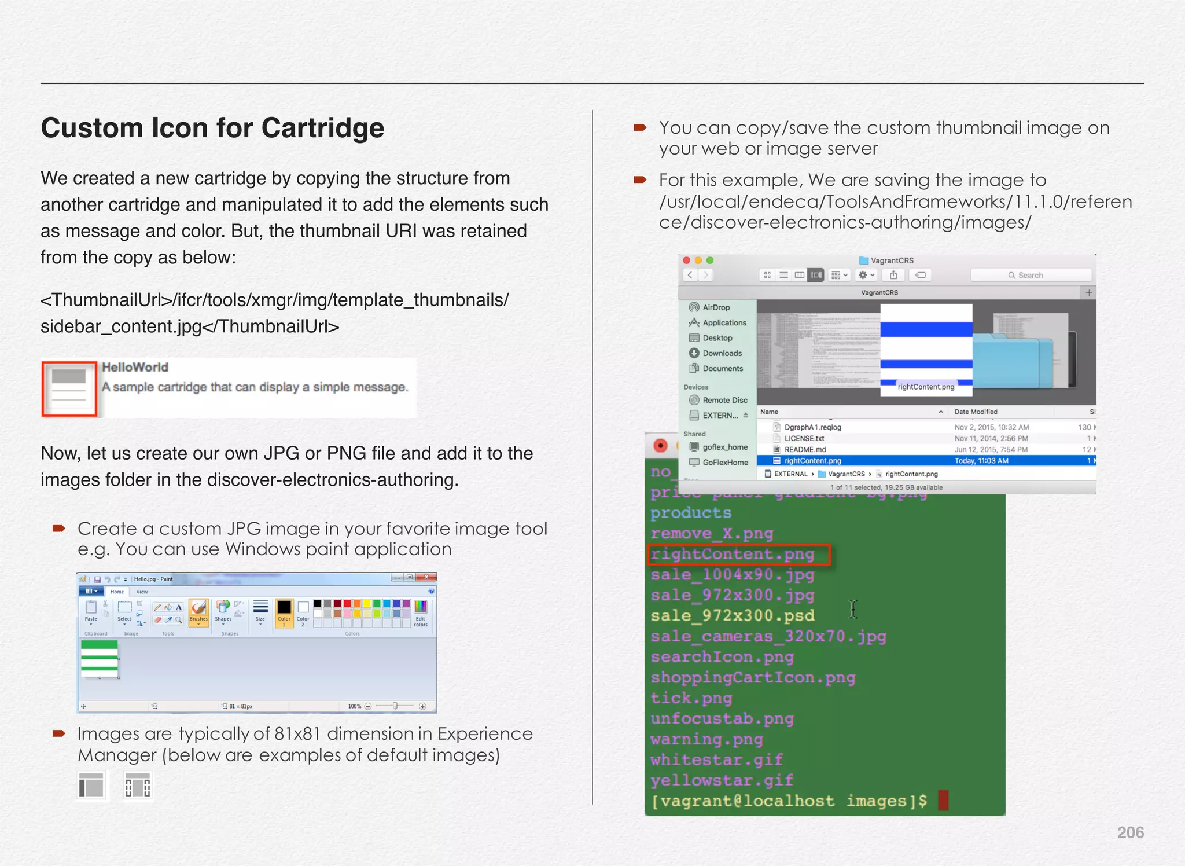Screen dimensions: 1185x866
Task: Open the Finder arrange-by dropdown
Action: click(x=839, y=275)
